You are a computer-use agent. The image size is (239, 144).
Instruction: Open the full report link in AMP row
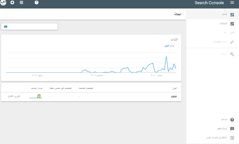pyautogui.click(x=14, y=96)
